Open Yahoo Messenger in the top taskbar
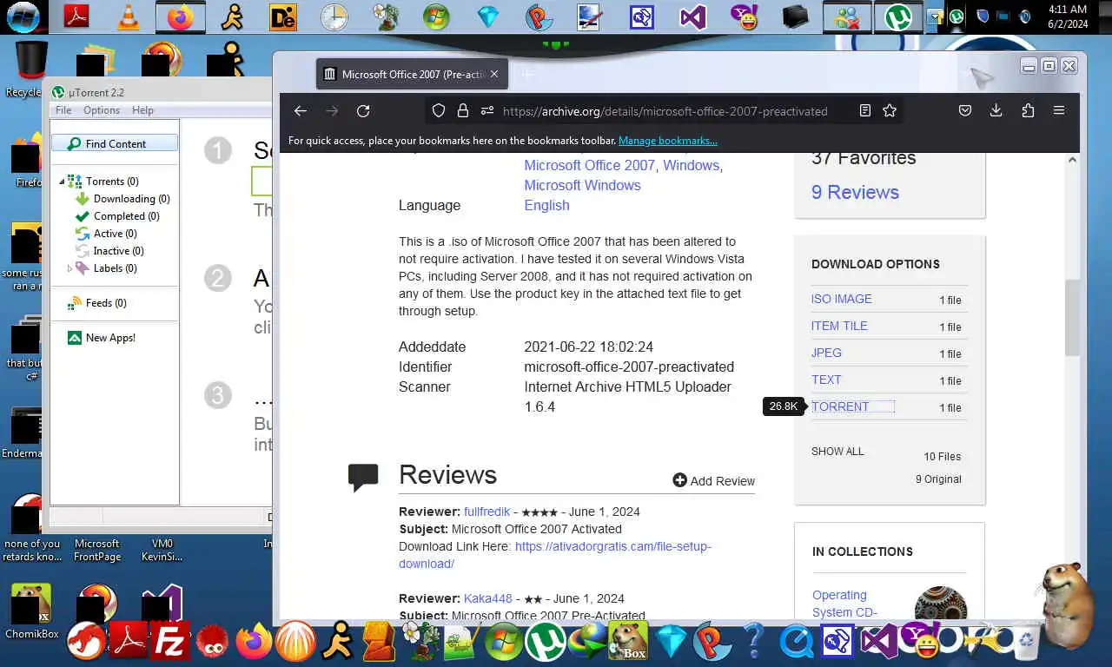 [x=746, y=17]
